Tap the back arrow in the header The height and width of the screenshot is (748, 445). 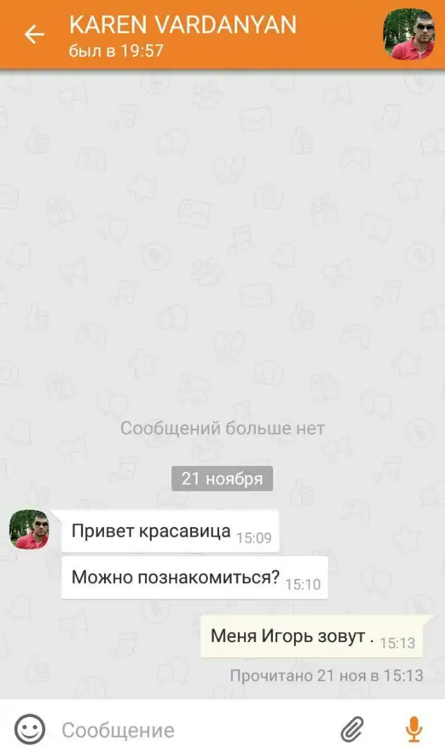(x=34, y=35)
